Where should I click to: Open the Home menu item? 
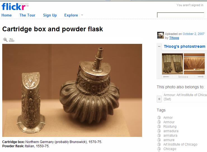[x=6, y=15]
